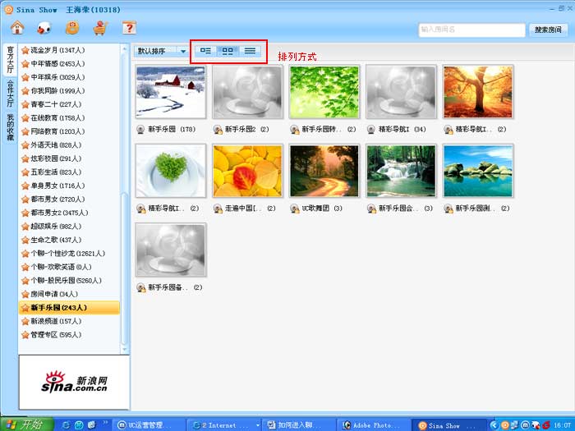Select 都市男女2 (3475人) category
This screenshot has height=431, width=575.
click(x=69, y=213)
